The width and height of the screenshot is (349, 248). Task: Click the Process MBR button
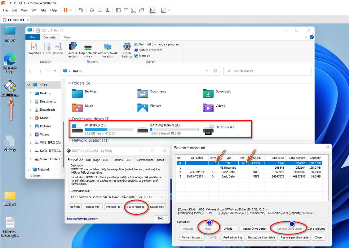coord(92,207)
